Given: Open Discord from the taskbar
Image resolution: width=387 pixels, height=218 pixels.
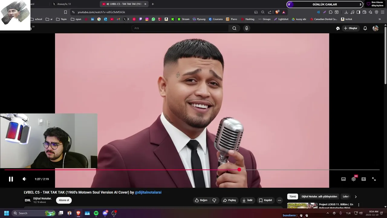Looking at the screenshot, I should pyautogui.click(x=105, y=213).
